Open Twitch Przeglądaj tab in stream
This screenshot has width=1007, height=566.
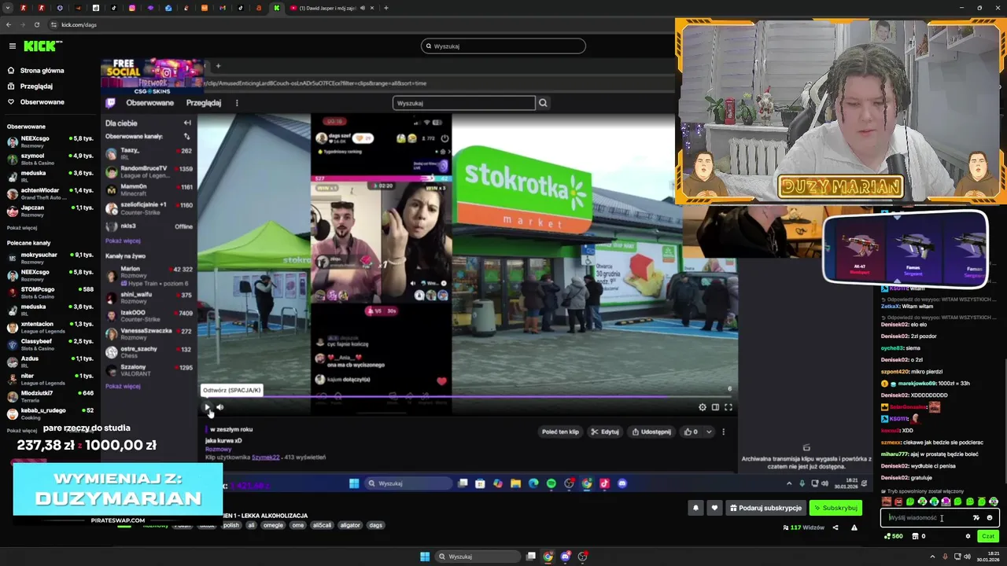point(204,103)
